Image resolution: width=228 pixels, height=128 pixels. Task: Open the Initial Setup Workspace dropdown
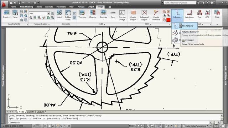tap(195, 126)
